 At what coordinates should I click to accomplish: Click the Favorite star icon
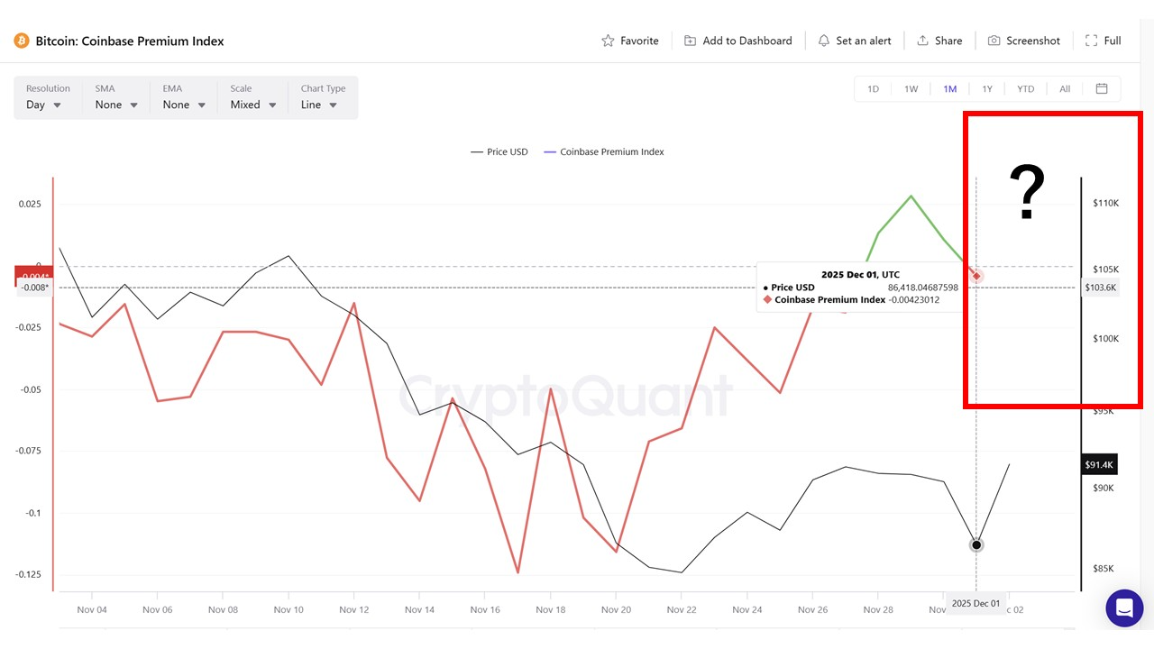[608, 41]
